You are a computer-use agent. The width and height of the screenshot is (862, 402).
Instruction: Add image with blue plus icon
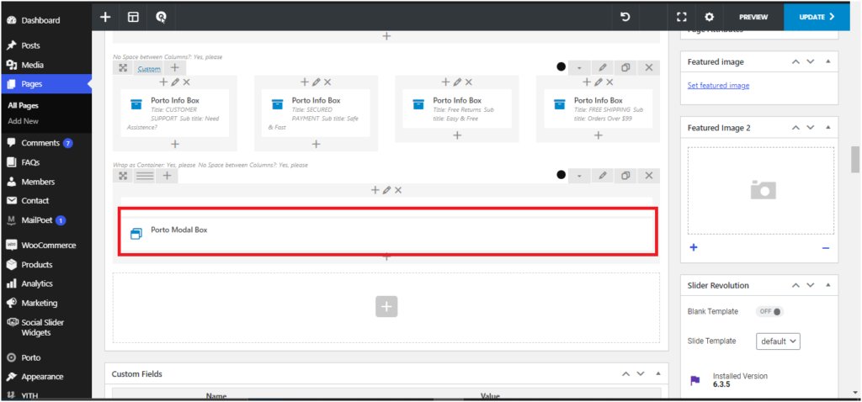[x=694, y=248]
